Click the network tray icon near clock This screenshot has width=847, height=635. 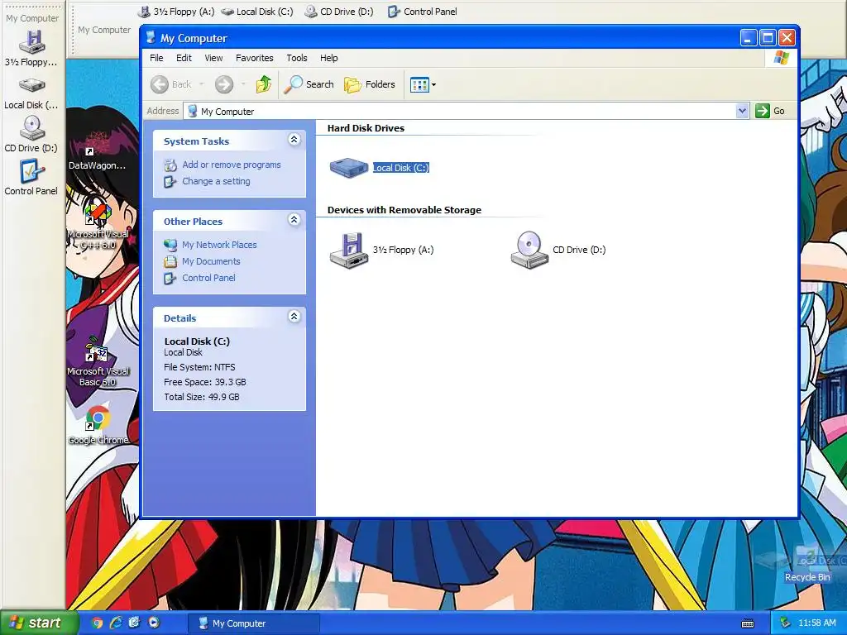[x=786, y=623]
